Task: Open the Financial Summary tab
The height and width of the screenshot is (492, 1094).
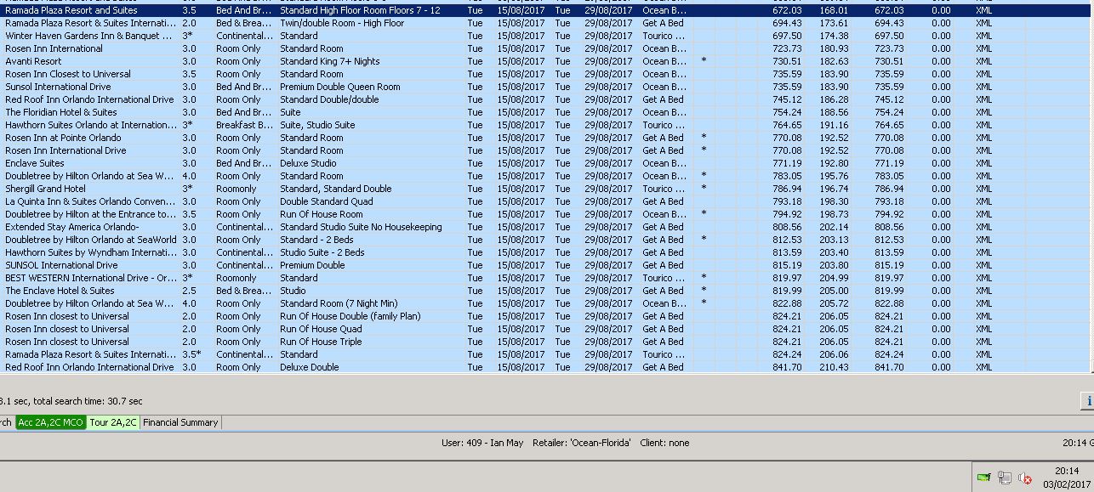Action: coord(180,422)
